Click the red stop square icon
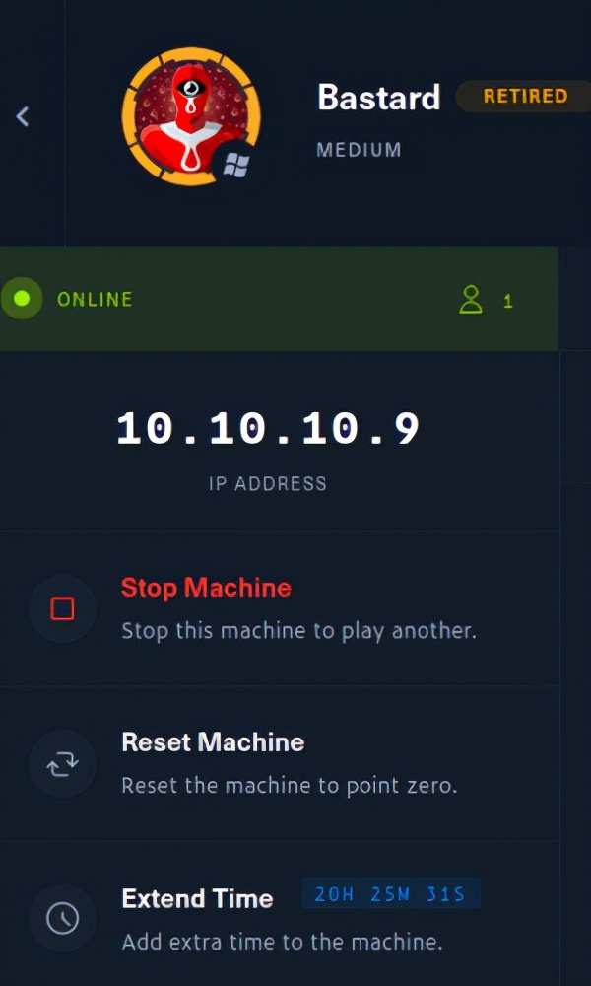 [x=63, y=608]
